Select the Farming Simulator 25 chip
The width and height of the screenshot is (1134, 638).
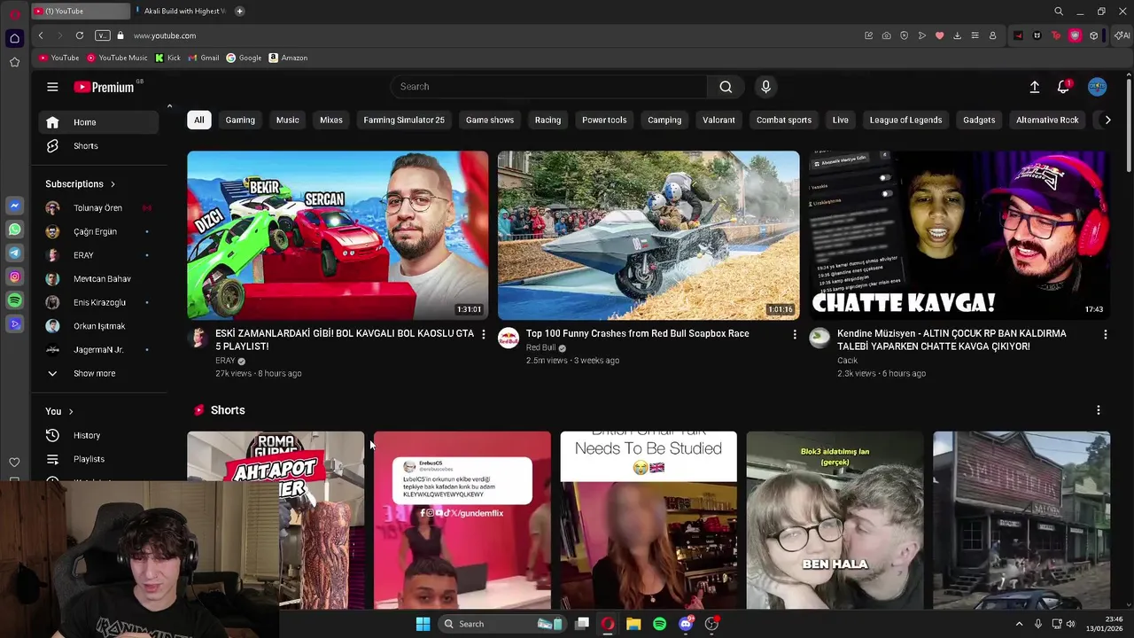point(404,120)
